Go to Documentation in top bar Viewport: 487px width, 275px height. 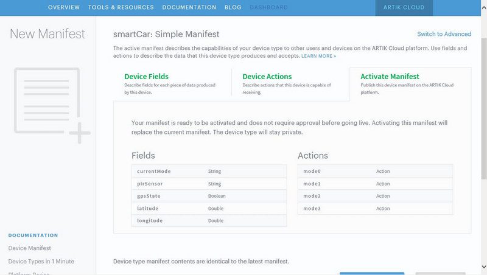pyautogui.click(x=189, y=7)
